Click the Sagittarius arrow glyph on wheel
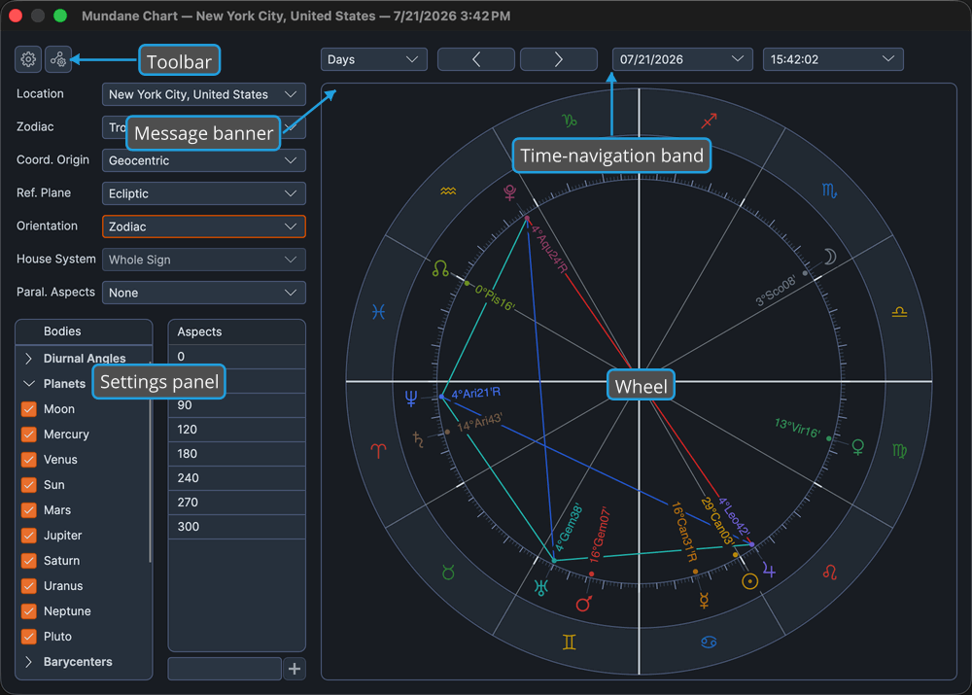This screenshot has width=972, height=695. tap(709, 121)
